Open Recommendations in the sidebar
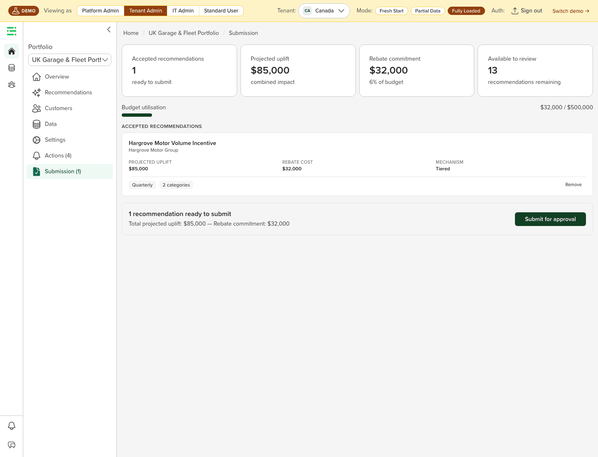Image resolution: width=598 pixels, height=457 pixels. [70, 93]
